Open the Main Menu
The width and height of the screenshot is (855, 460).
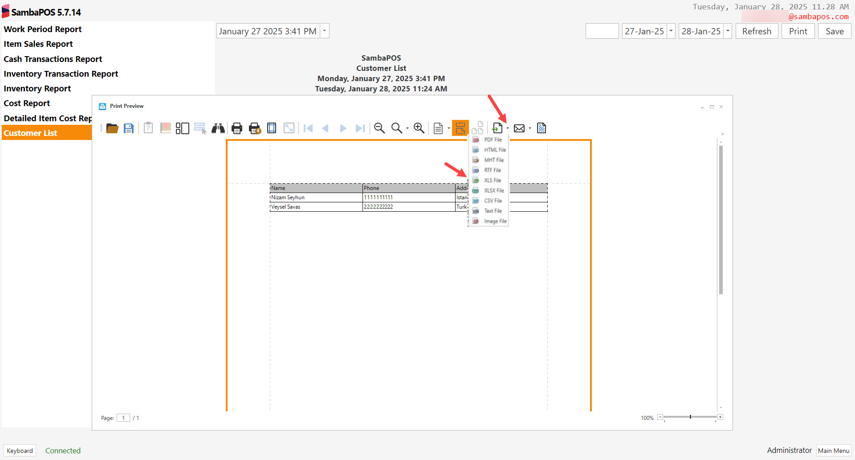[x=833, y=450]
